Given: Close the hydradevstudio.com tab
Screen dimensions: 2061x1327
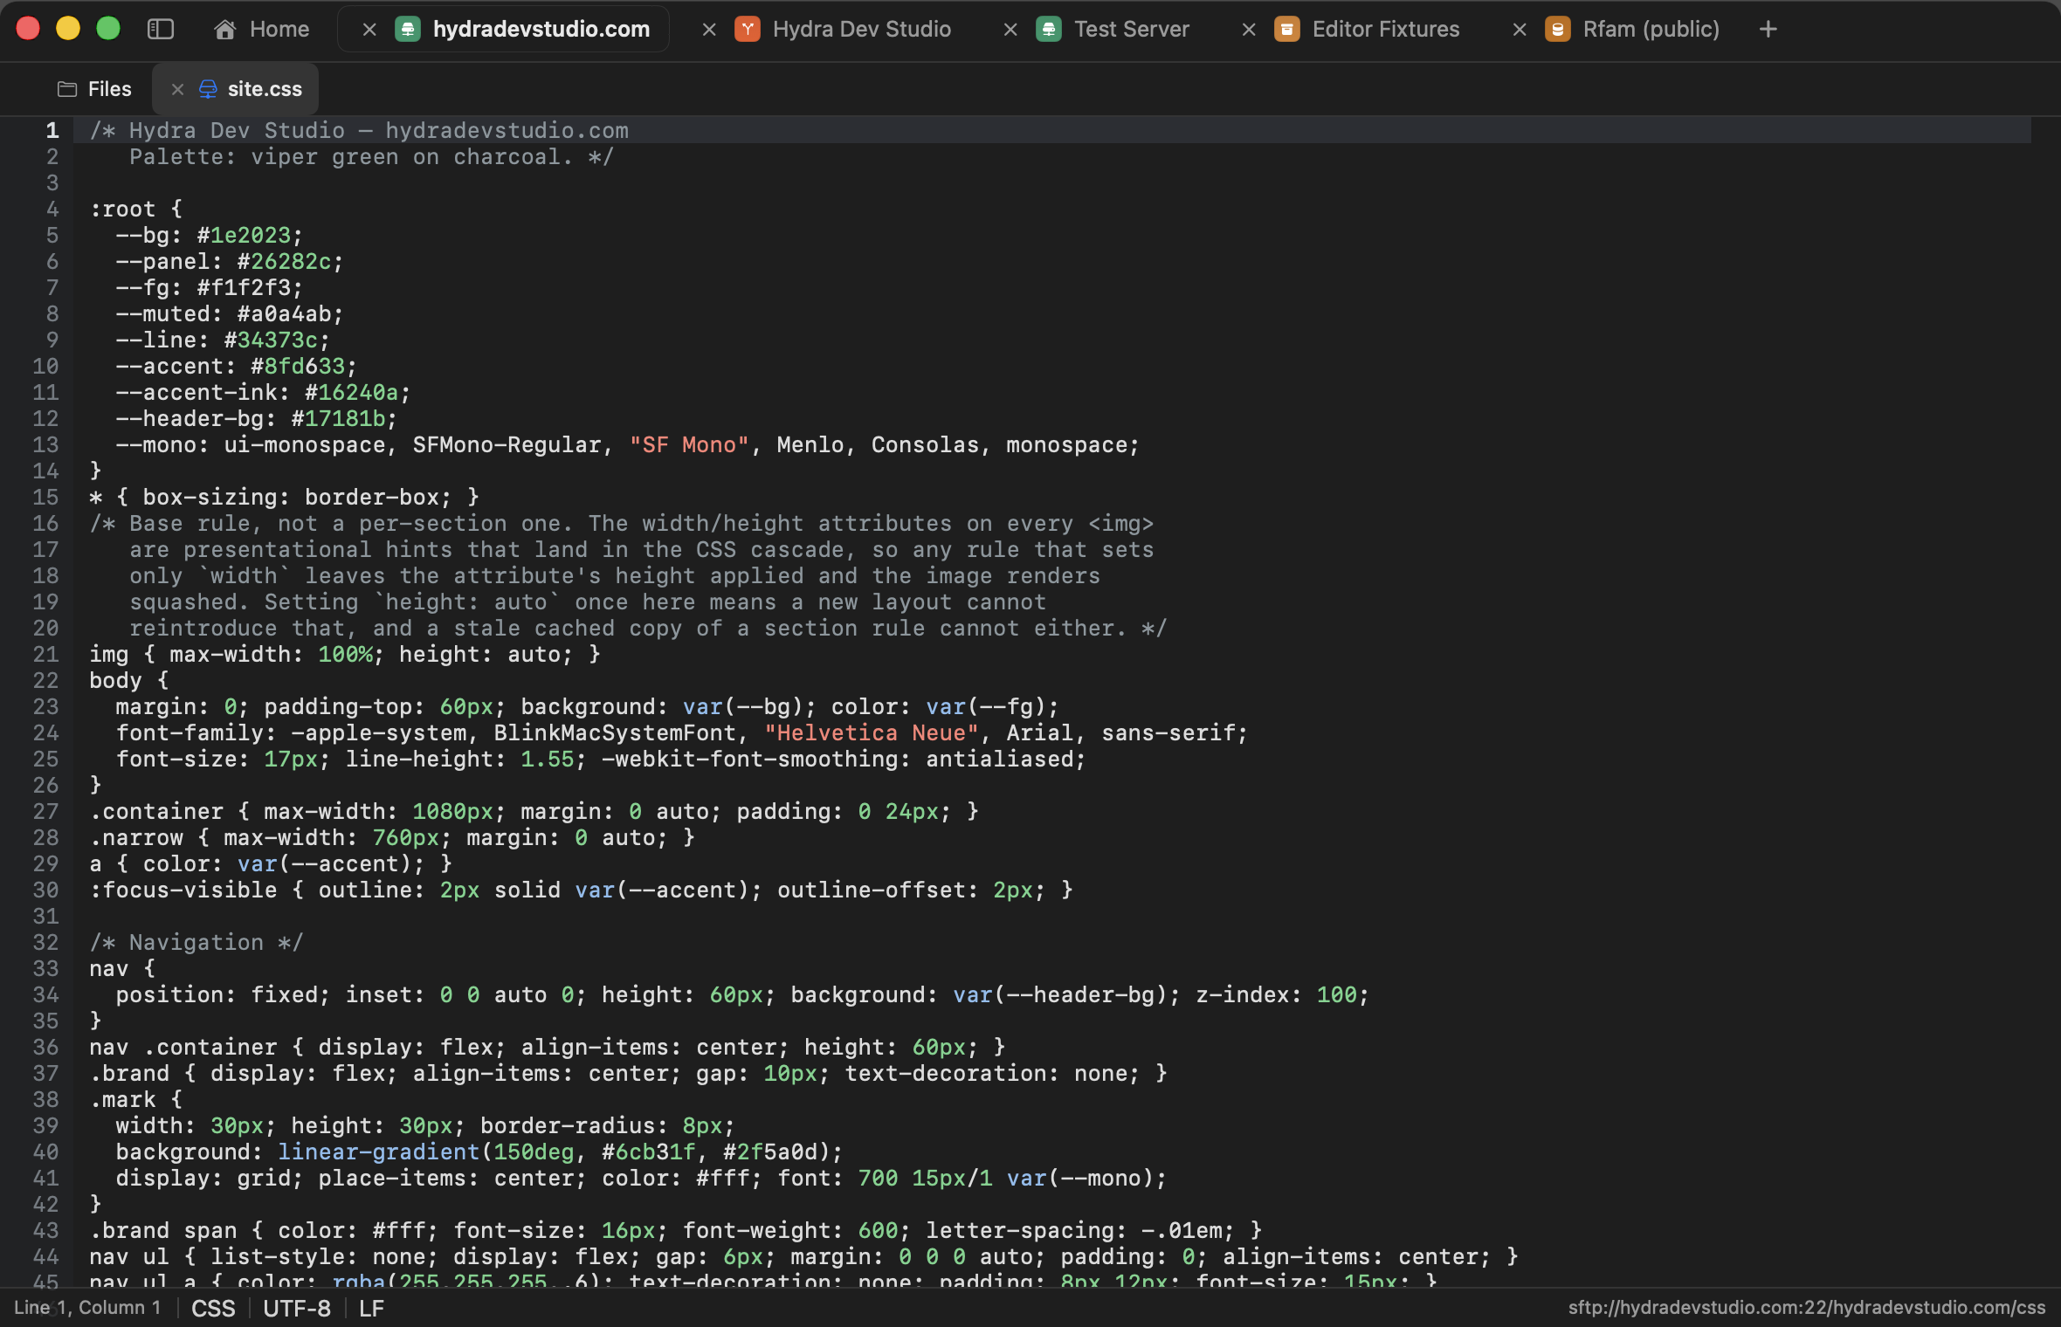Looking at the screenshot, I should [369, 30].
